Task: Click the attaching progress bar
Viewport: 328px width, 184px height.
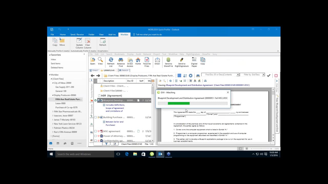Action: coord(192,103)
